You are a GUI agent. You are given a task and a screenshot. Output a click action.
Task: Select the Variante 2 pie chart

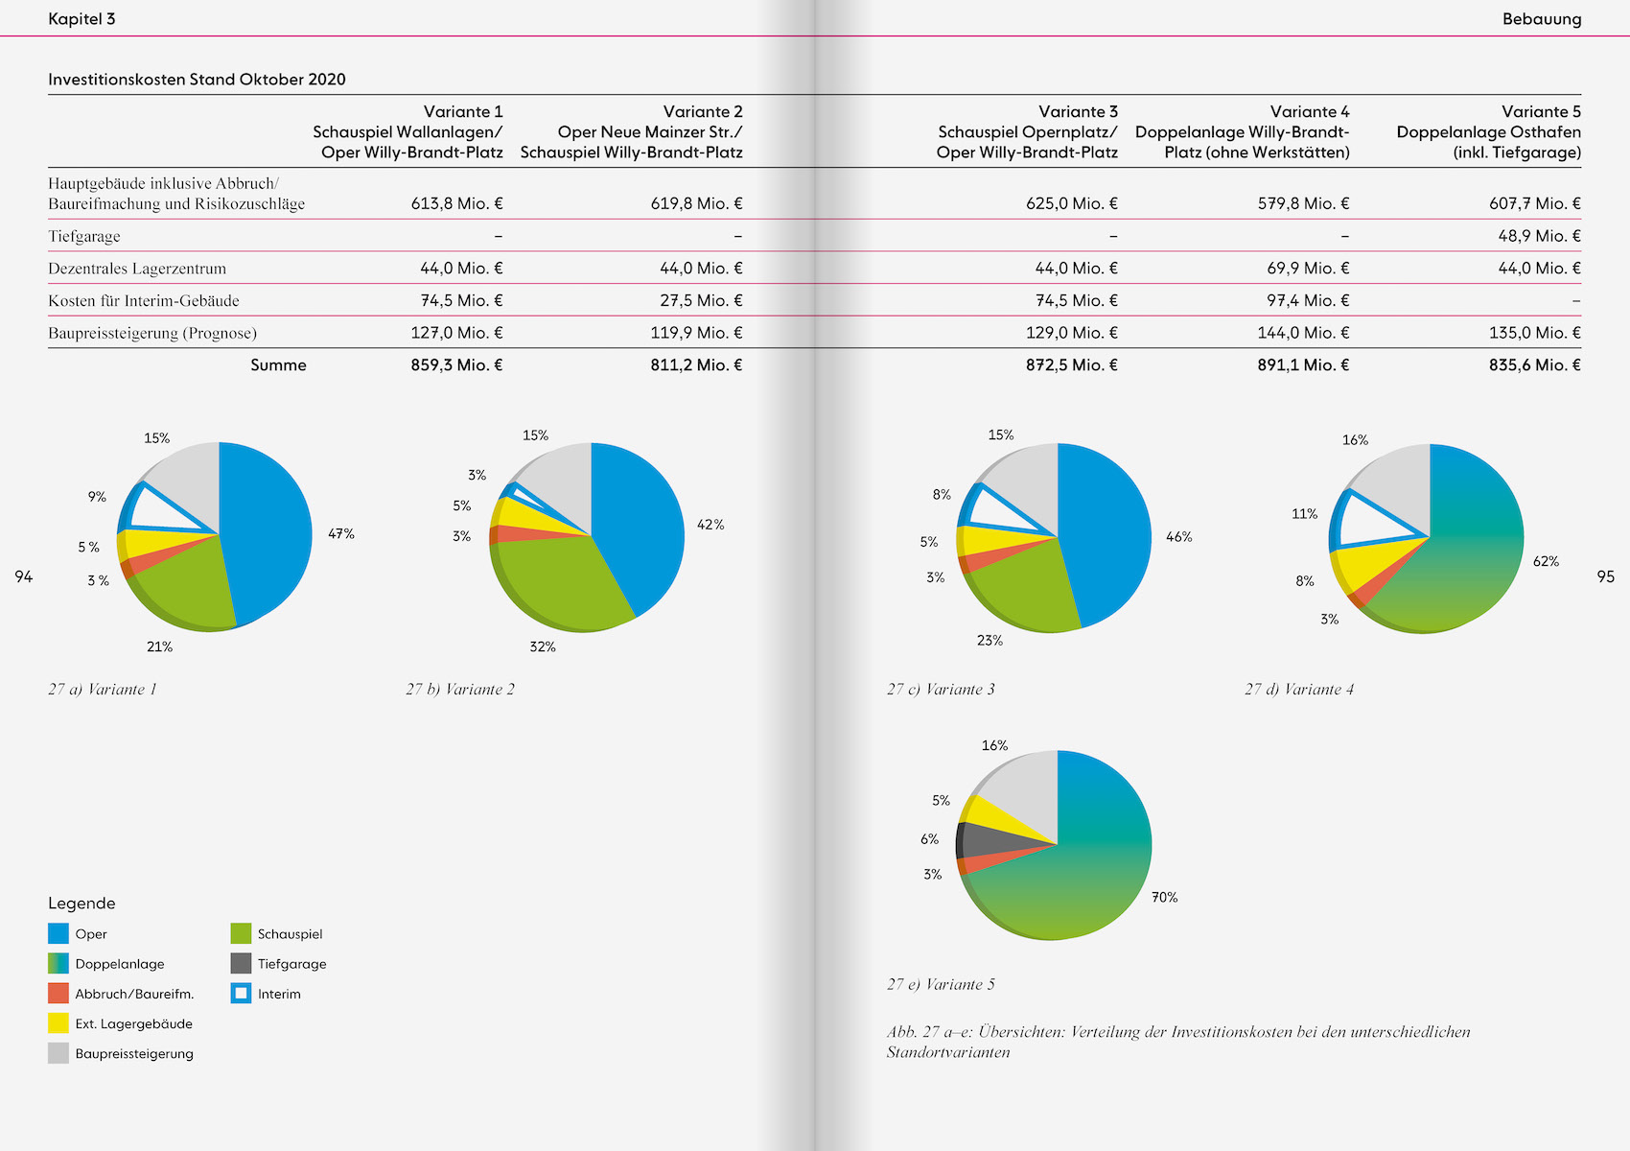587,536
